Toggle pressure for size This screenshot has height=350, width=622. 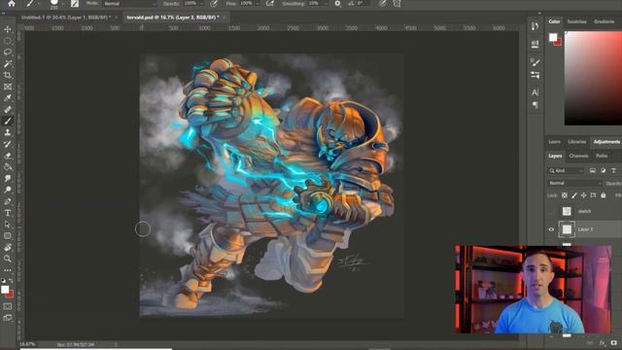coord(382,4)
